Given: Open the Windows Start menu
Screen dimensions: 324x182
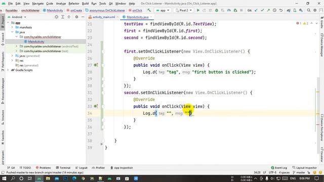Looking at the screenshot, I should (4, 178).
